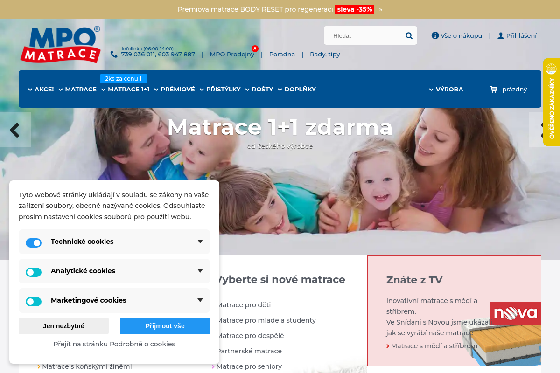Expand the Analytické cookies details arrow
Screen dimensions: 560x373
point(200,271)
